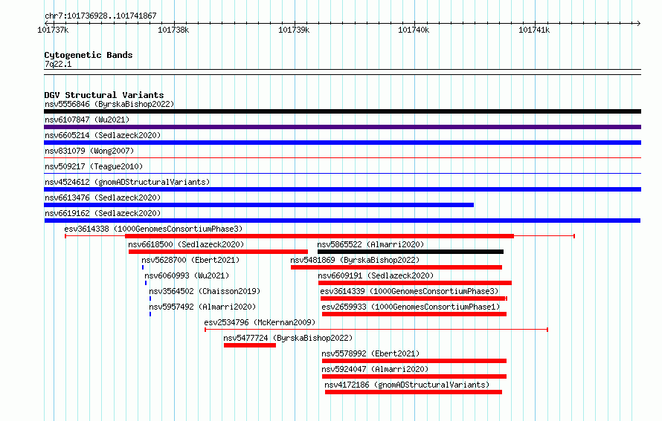Click nsv5477724 (ByrskaBishop2022) label
This screenshot has height=421, width=662.
(x=288, y=338)
